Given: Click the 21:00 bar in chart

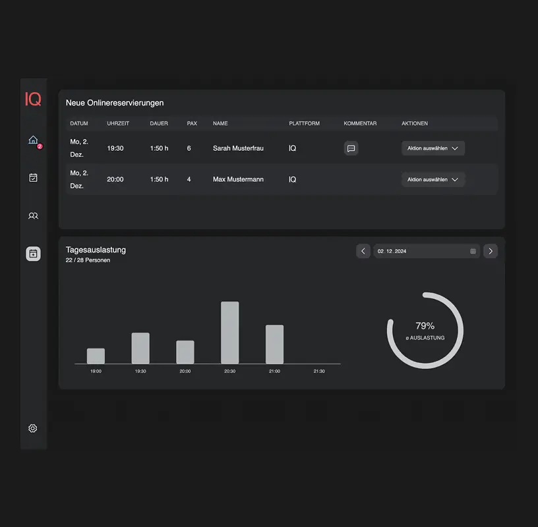Looking at the screenshot, I should [x=274, y=344].
